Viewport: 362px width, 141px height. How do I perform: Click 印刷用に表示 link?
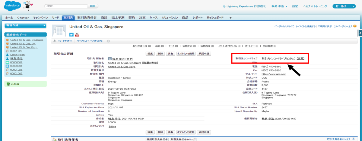(325, 26)
